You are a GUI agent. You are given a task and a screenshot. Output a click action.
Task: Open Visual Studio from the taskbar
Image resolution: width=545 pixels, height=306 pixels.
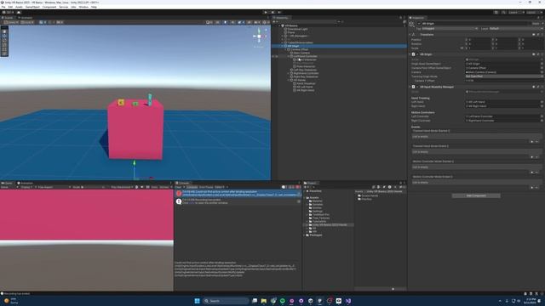pos(348,301)
